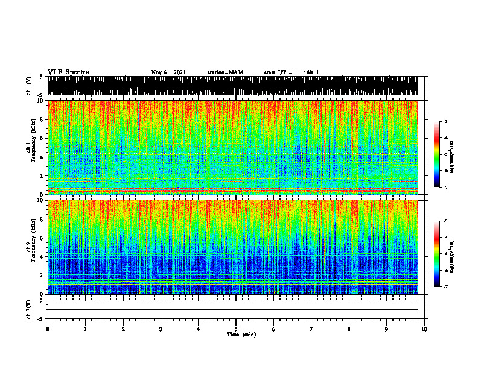Click the ch.2 'Frequency (kHz)' axis label
The width and height of the screenshot is (478, 369).
(x=33, y=240)
